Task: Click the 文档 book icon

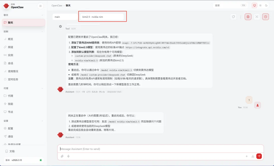Action: pos(6,151)
